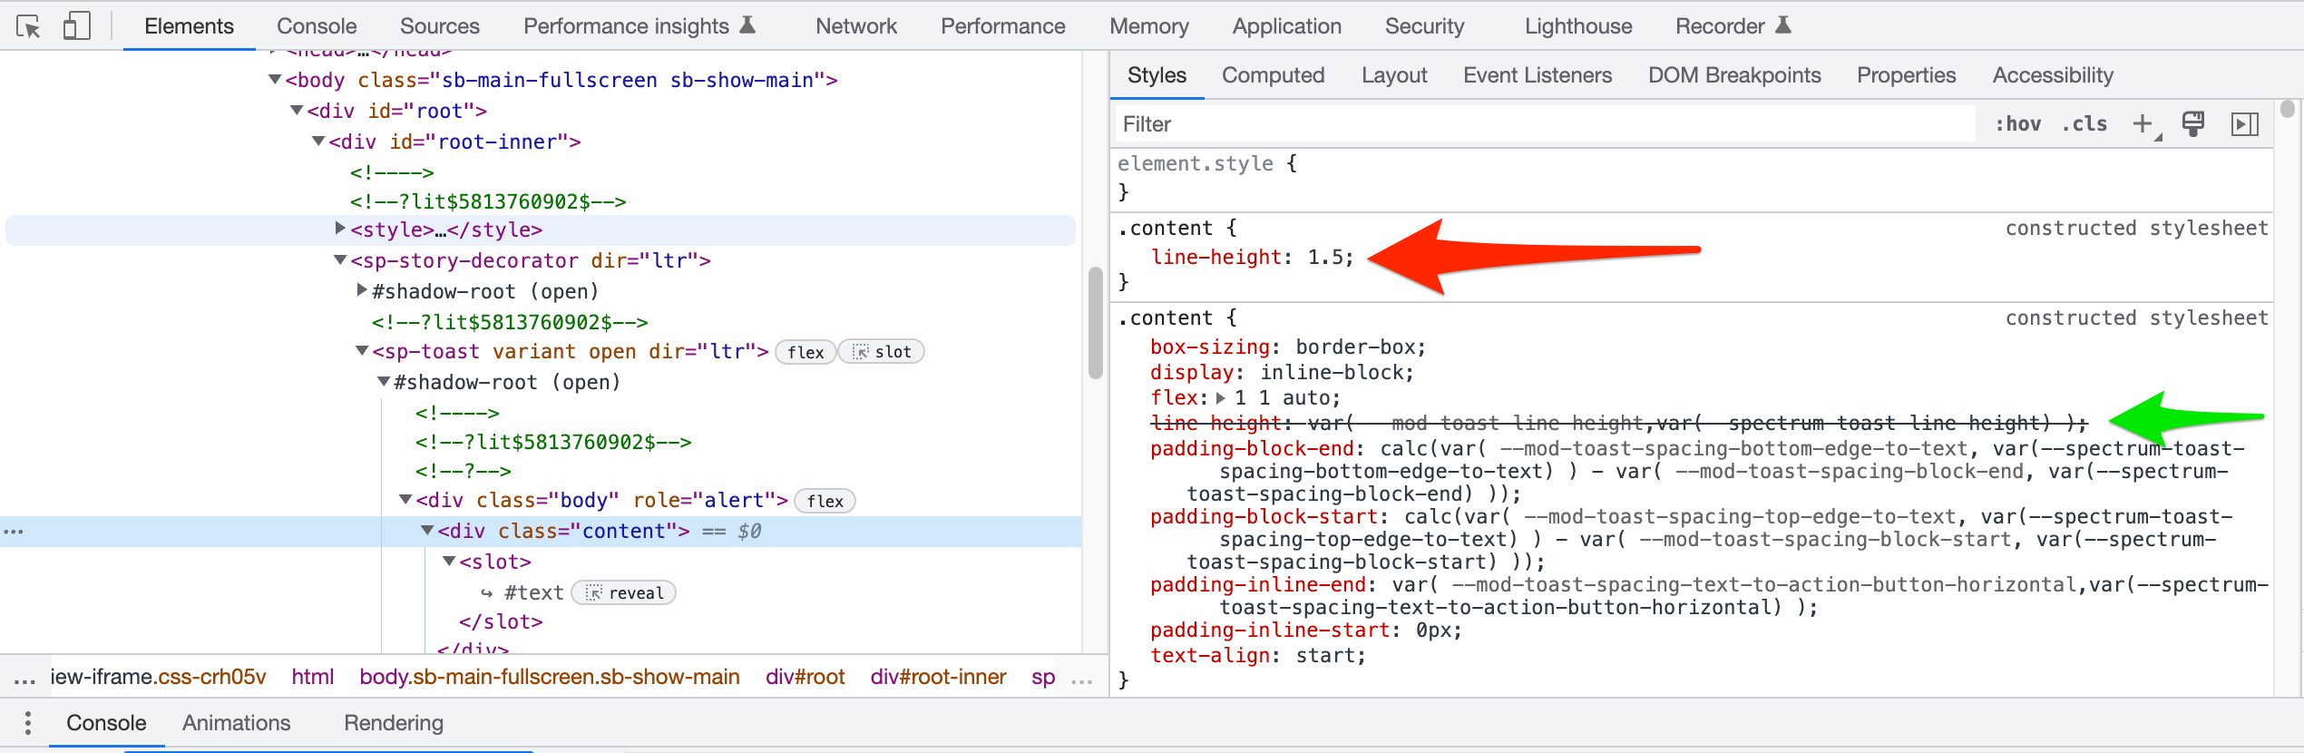The height and width of the screenshot is (753, 2304).
Task: Select the Performance panel tab
Action: pos(1003,26)
